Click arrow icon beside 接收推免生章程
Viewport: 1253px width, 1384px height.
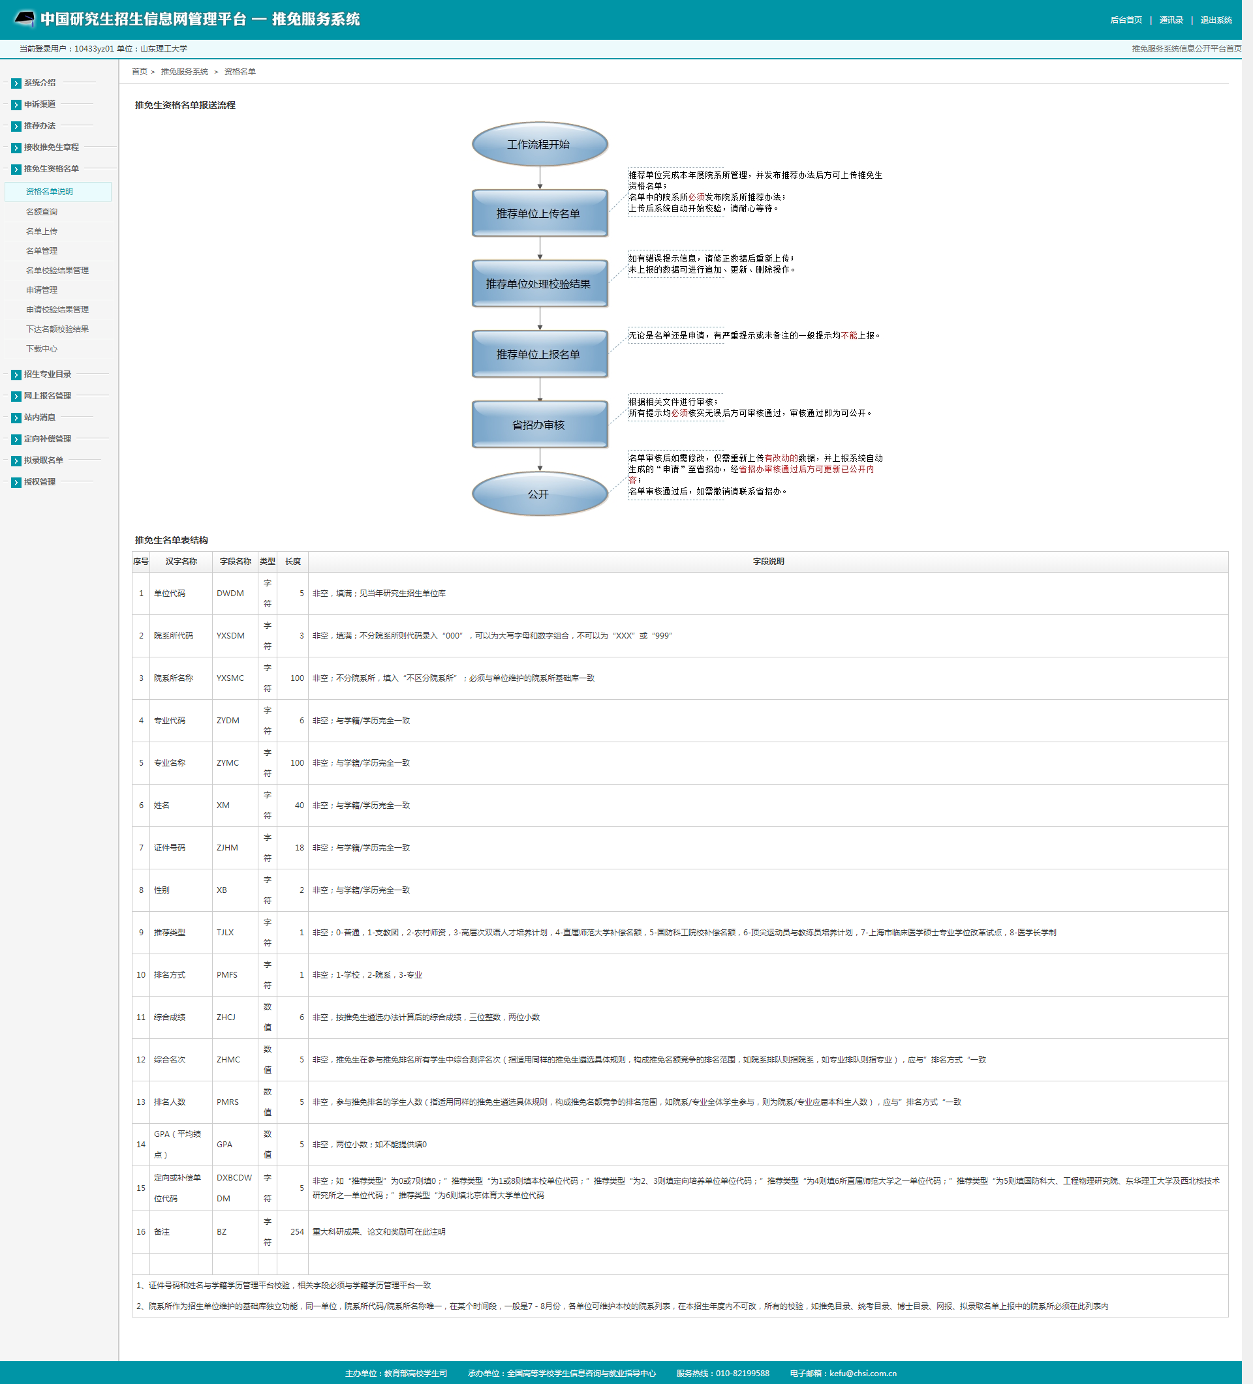(x=16, y=147)
